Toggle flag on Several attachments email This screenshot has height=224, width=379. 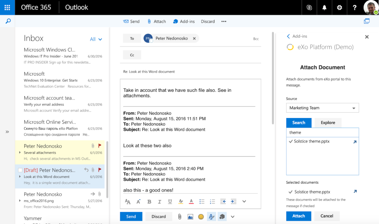(100, 146)
